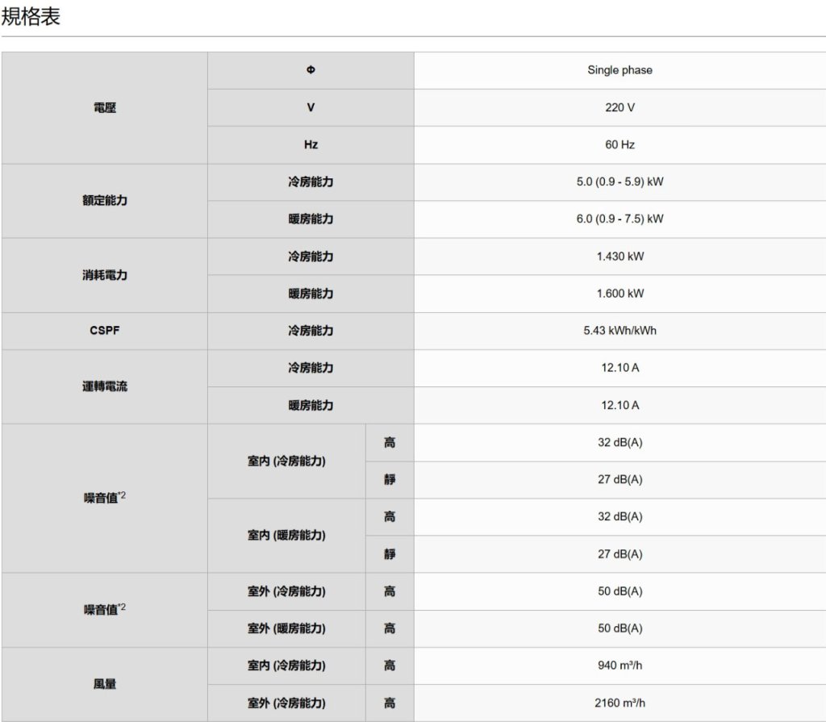Select the 消耗電力 row header

(104, 275)
